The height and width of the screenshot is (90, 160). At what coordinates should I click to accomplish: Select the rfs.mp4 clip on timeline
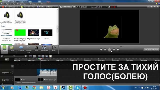click(25, 80)
